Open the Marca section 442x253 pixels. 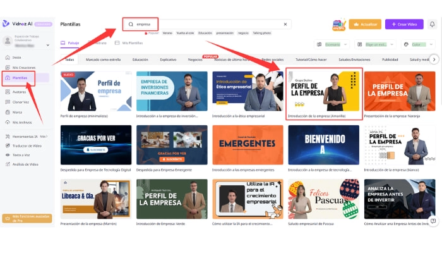(17, 112)
